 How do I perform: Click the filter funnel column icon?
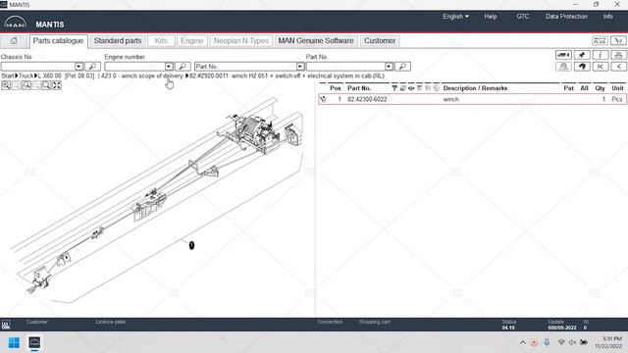(394, 88)
